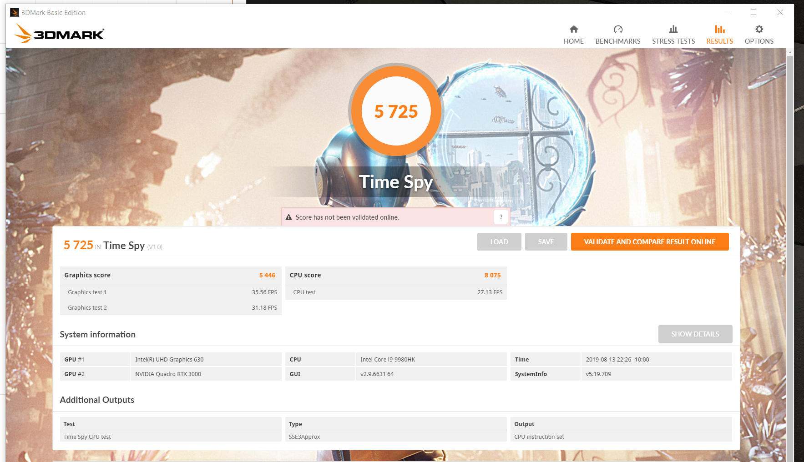The width and height of the screenshot is (804, 462).
Task: Click Intel Core i9-9980HK cell
Action: tap(431, 359)
